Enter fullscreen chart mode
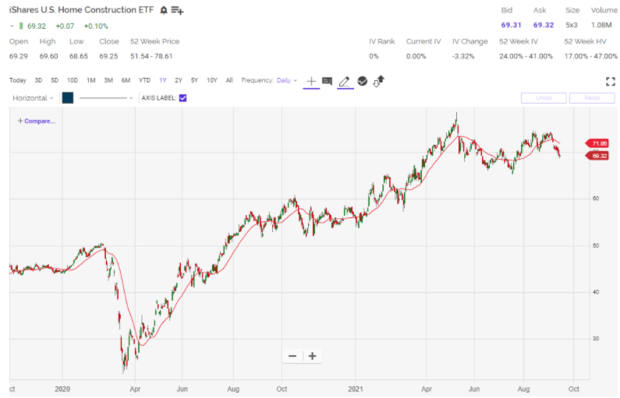The image size is (620, 398). 611,81
